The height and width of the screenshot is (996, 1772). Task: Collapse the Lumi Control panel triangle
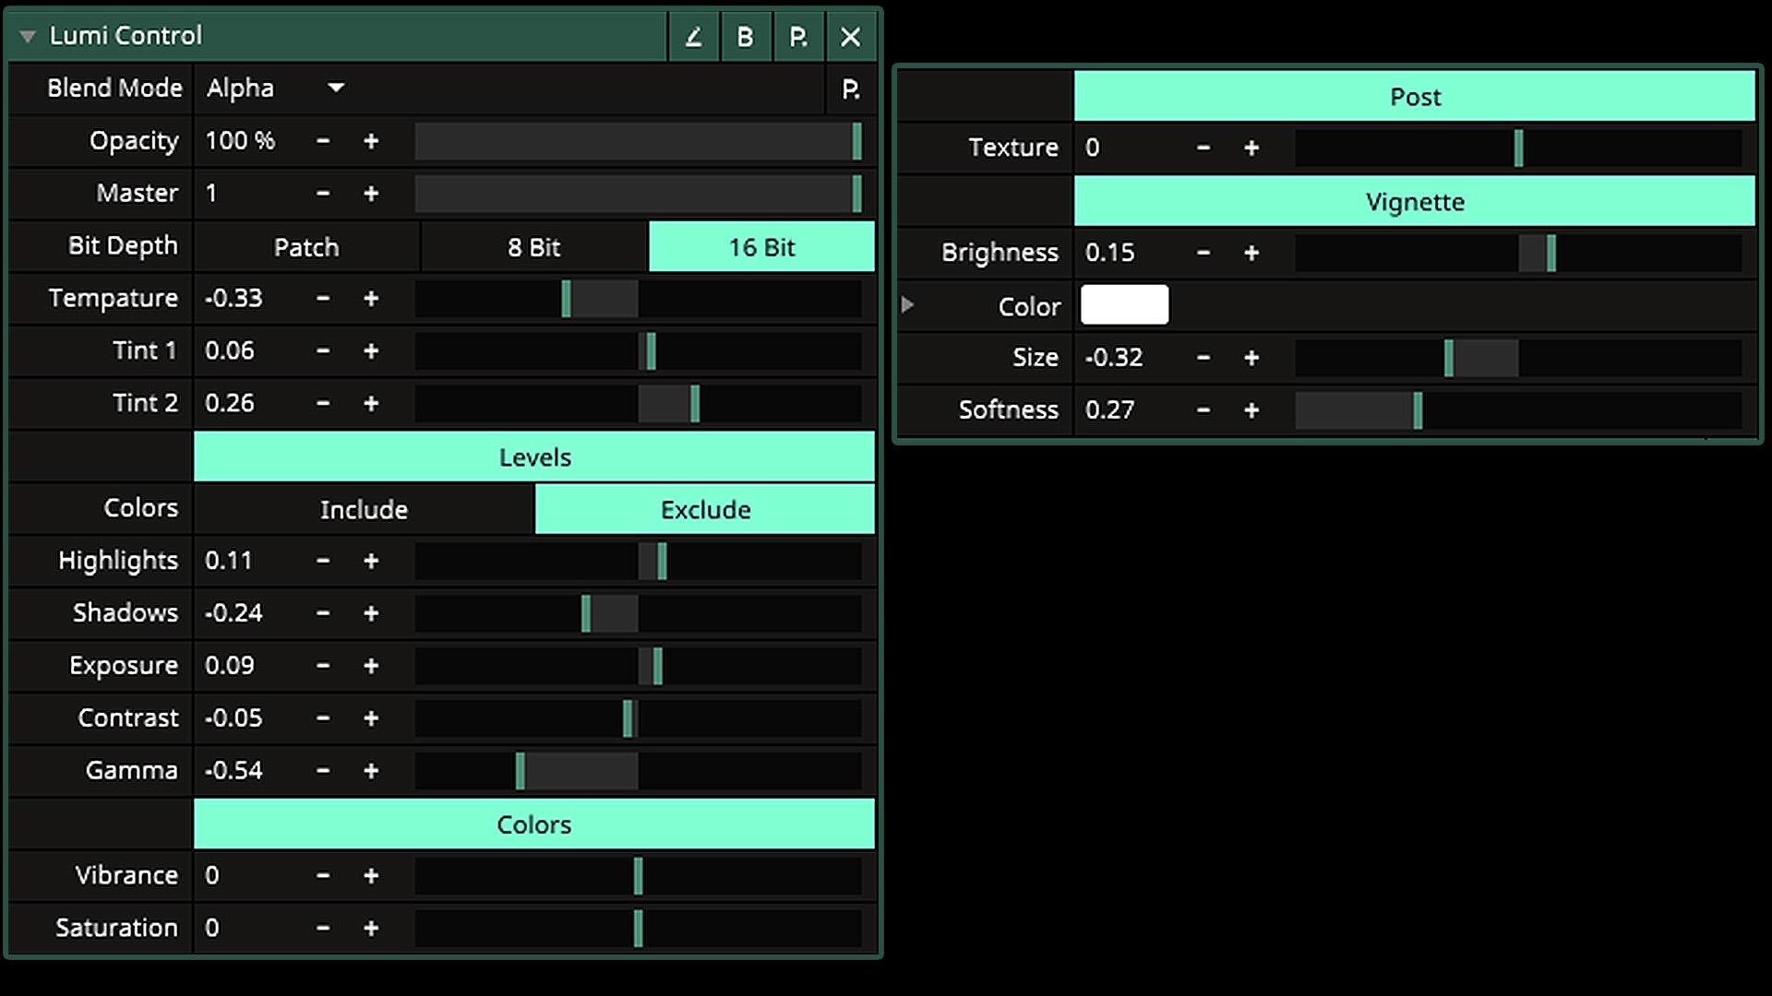(28, 36)
